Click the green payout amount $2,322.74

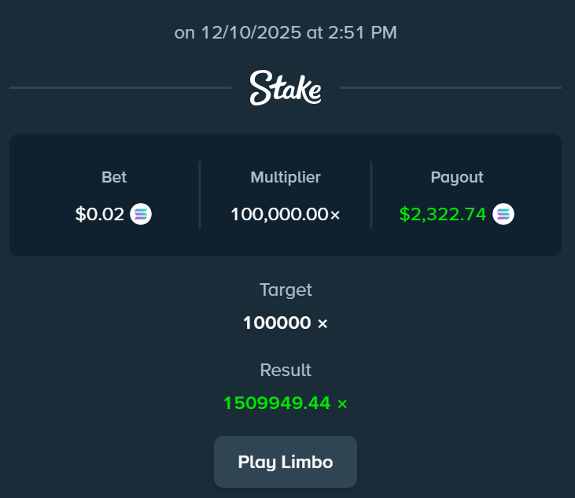(443, 214)
